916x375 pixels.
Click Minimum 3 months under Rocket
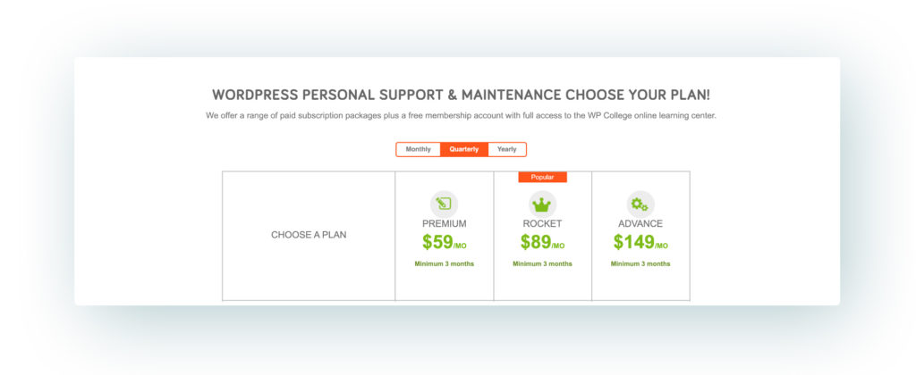click(x=542, y=263)
